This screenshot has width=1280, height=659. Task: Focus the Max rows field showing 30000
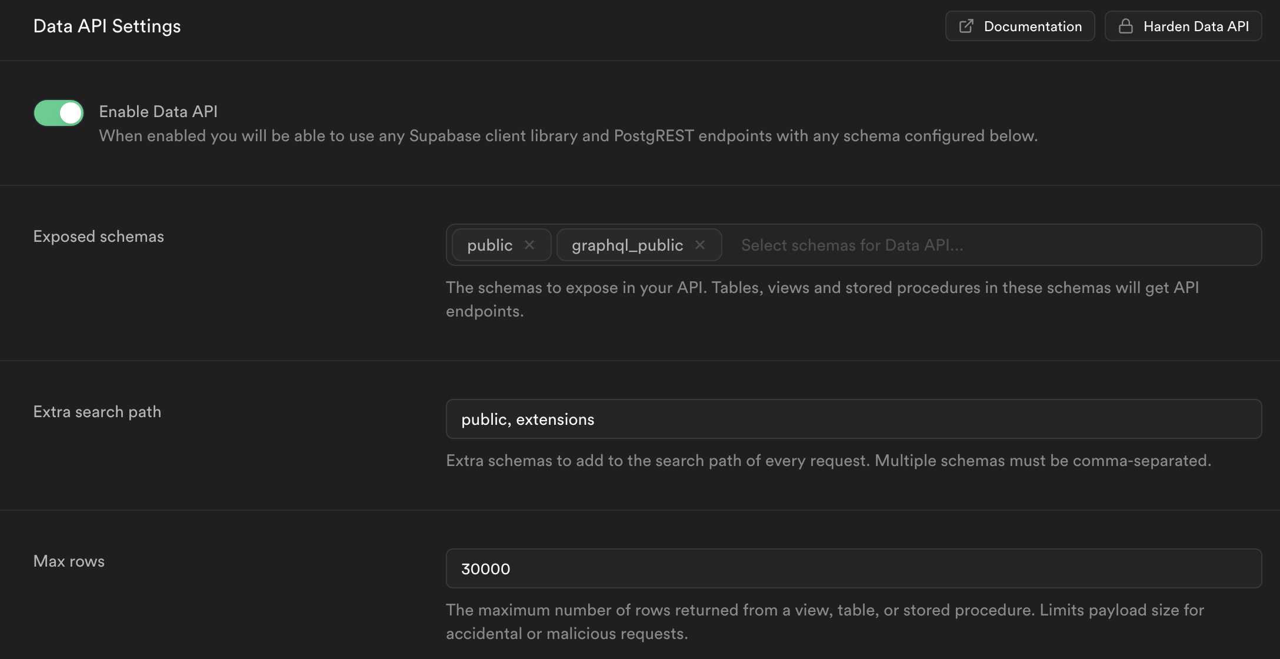click(853, 568)
